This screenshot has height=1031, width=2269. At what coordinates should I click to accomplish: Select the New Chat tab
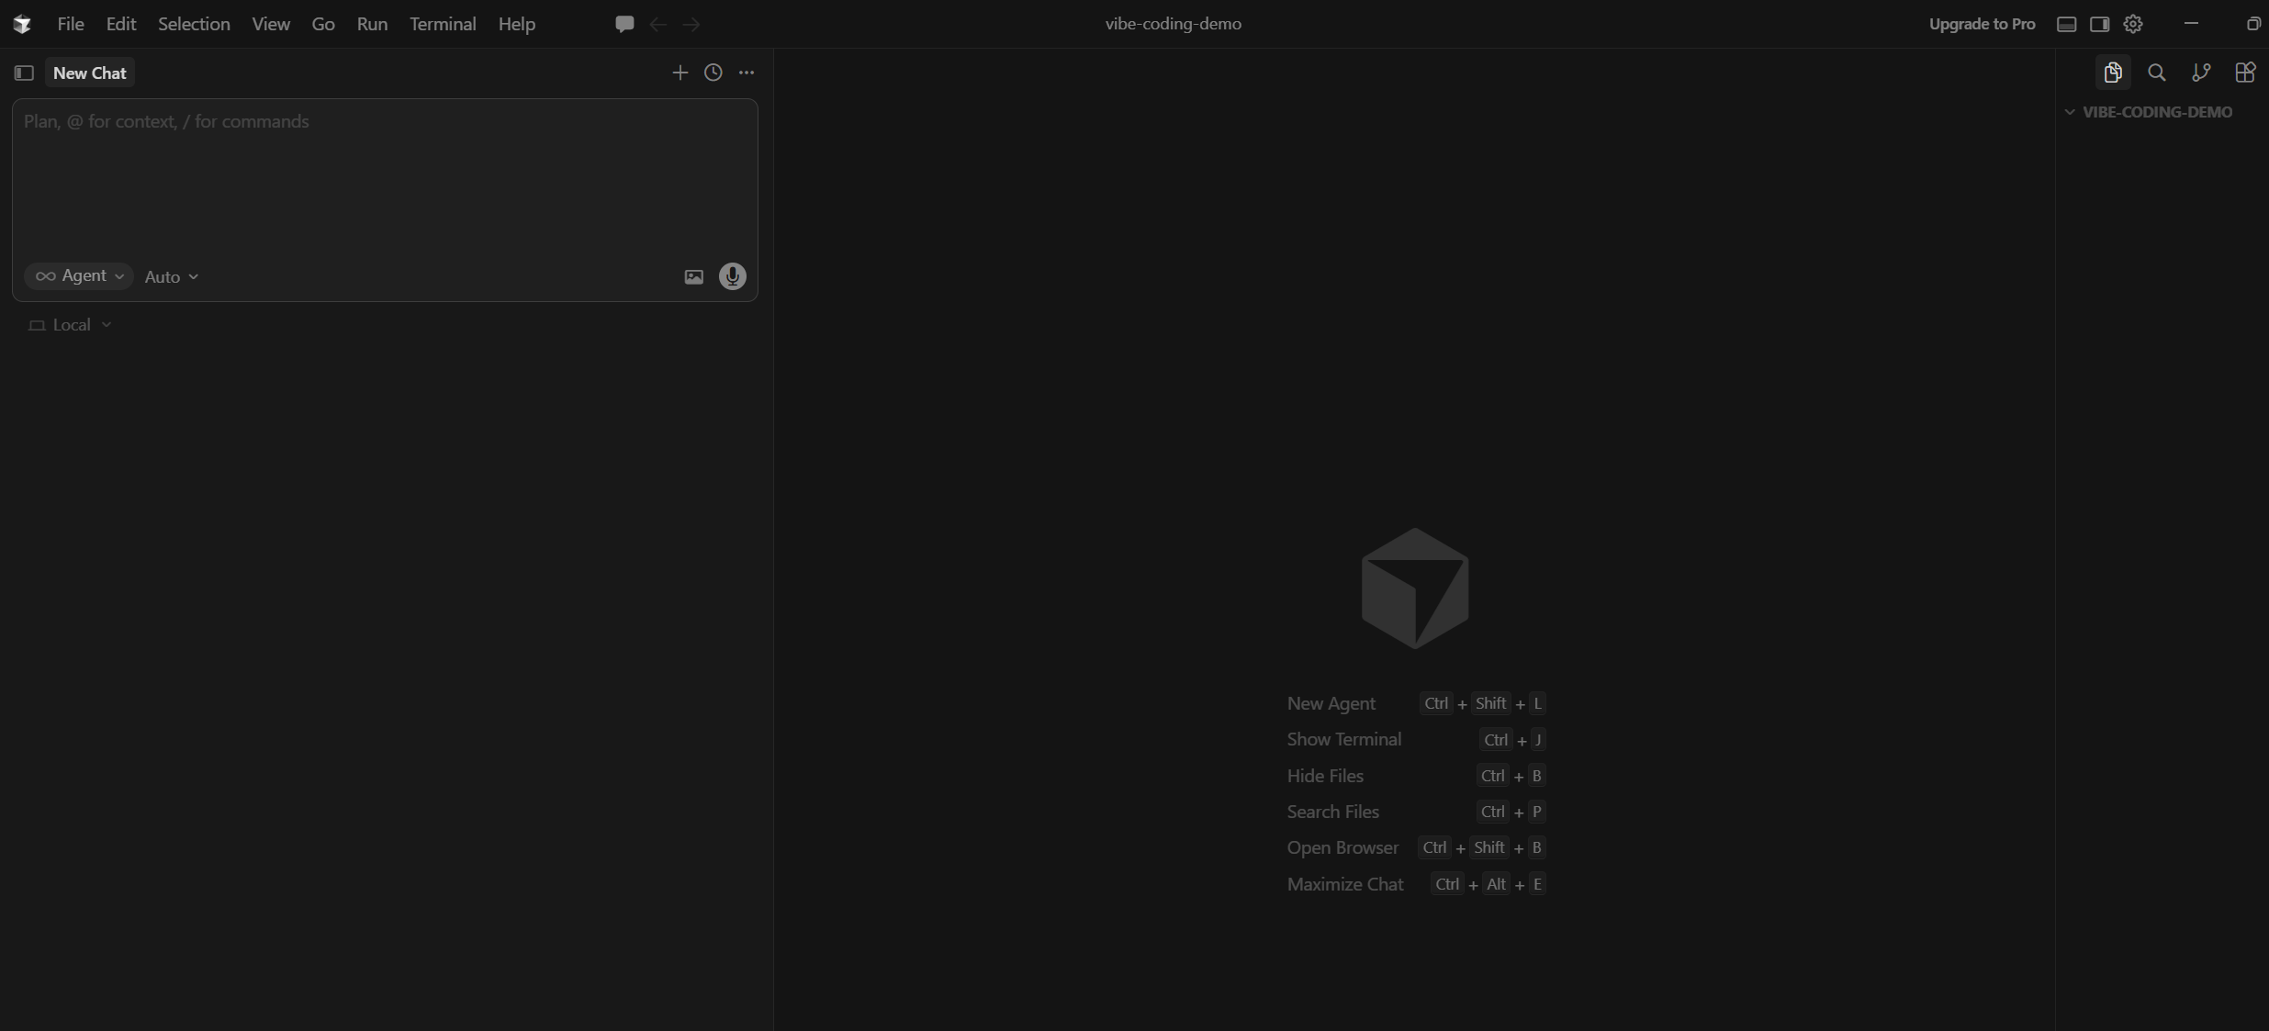coord(89,73)
